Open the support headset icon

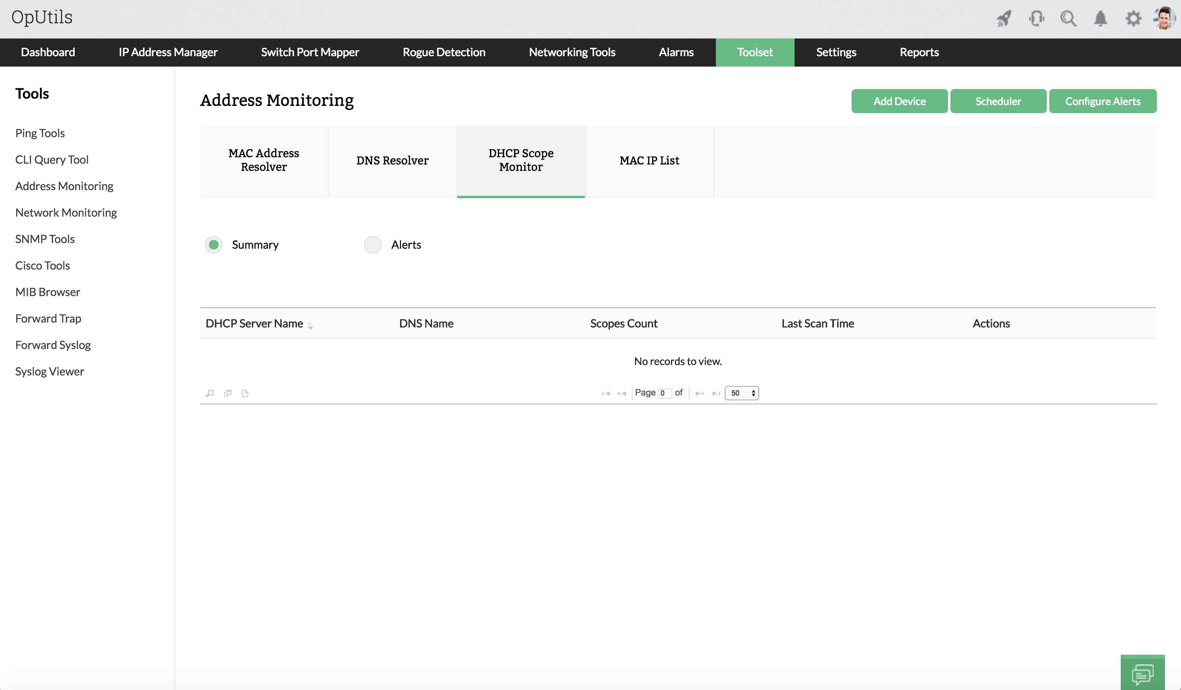pos(1036,19)
